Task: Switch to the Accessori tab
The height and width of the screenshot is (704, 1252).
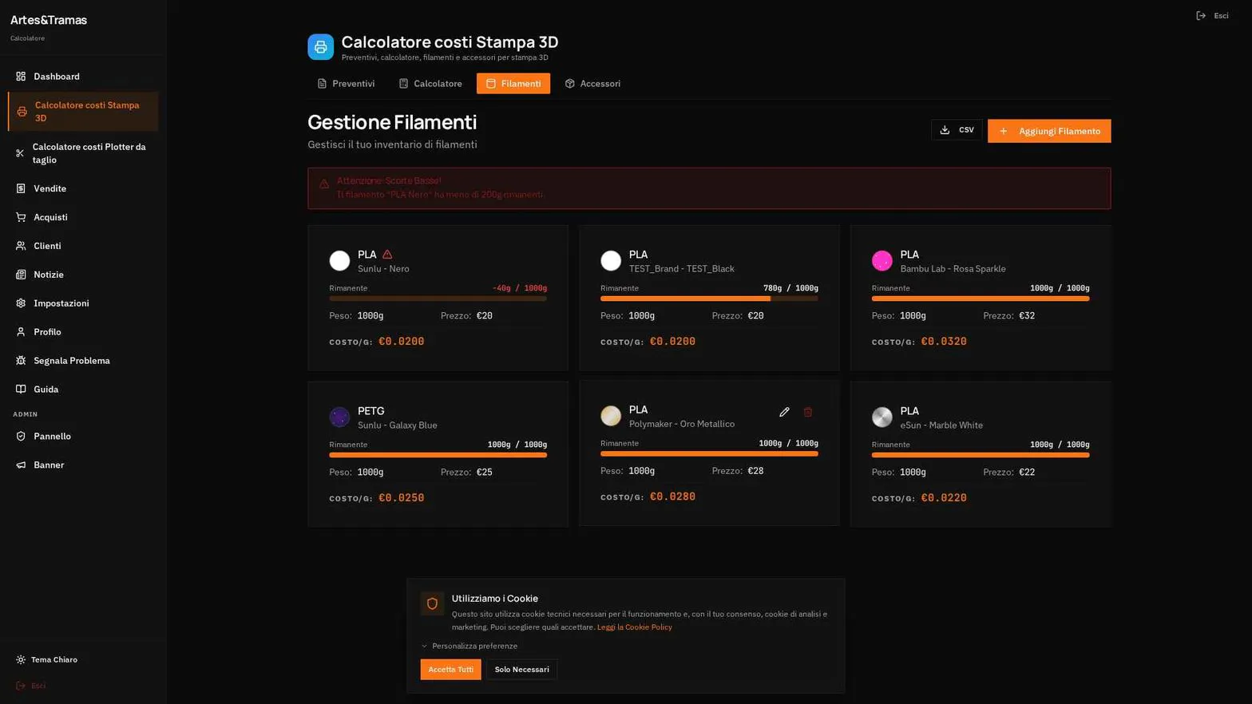Action: (x=592, y=83)
